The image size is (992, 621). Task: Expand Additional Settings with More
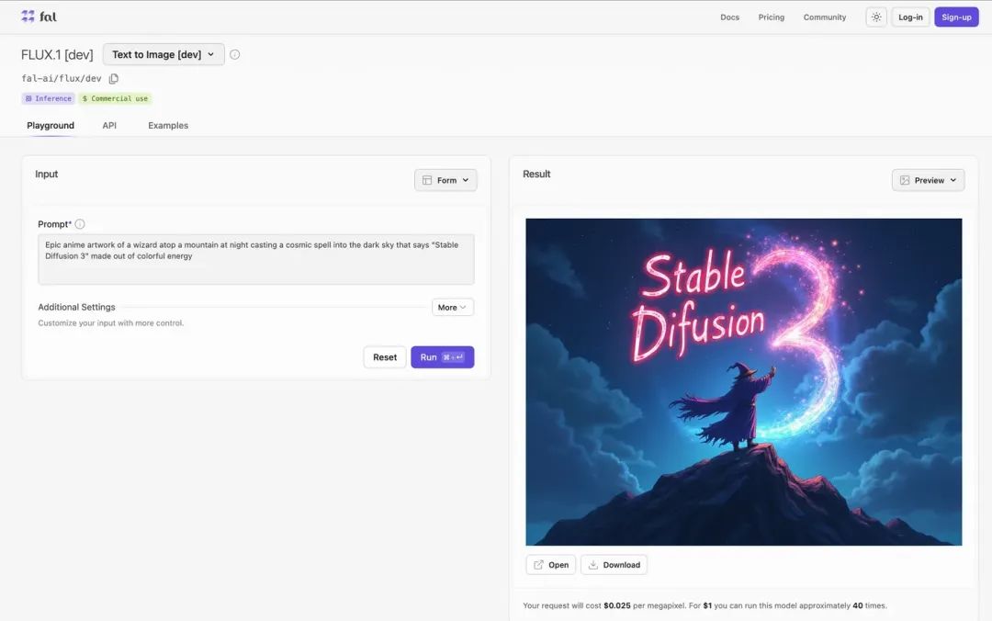(452, 307)
